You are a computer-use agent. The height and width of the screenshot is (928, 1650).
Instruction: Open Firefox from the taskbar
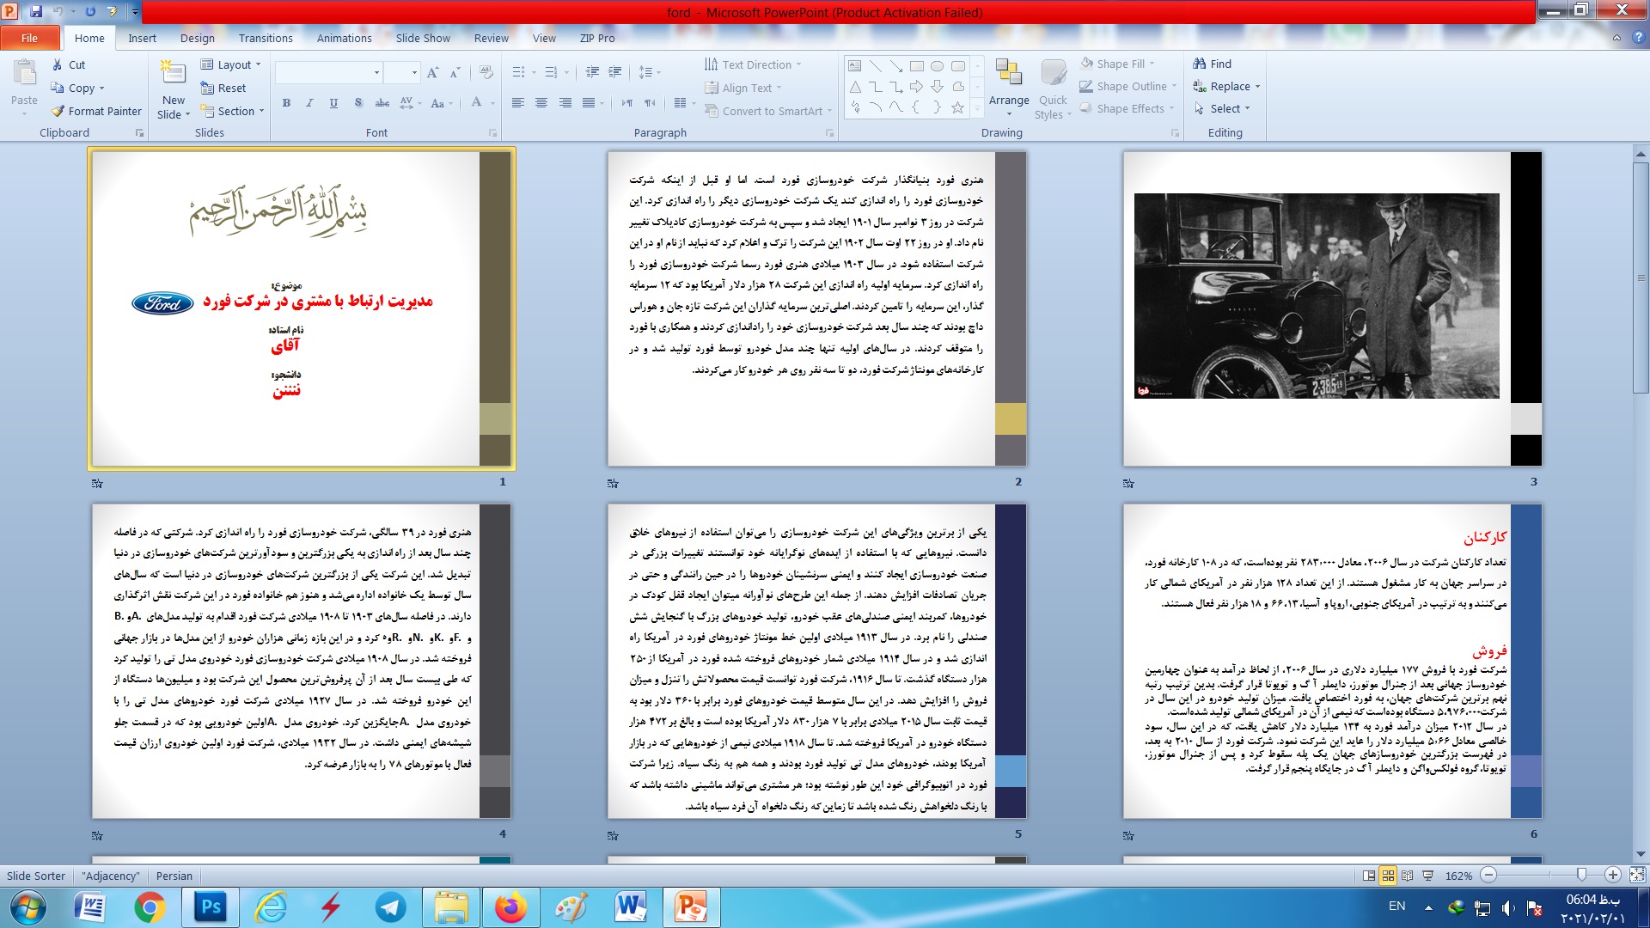(511, 907)
